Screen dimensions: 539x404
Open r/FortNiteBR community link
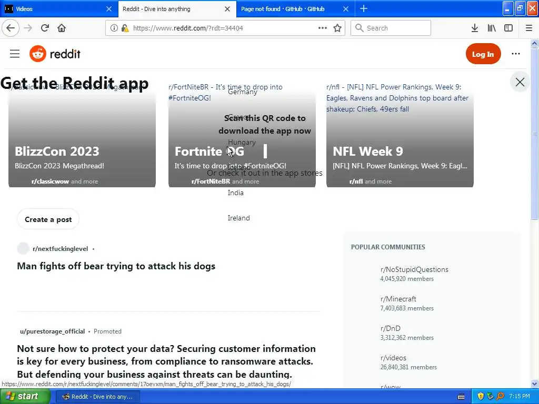pyautogui.click(x=211, y=181)
